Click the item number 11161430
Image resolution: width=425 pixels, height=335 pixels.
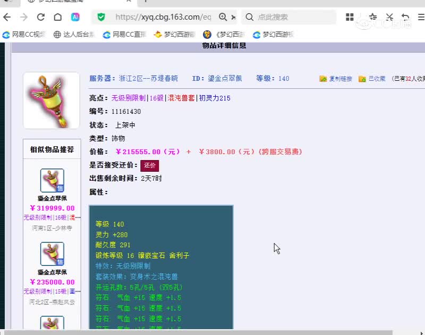(x=126, y=112)
